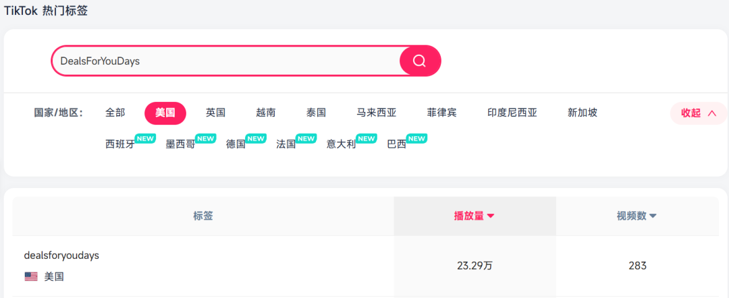Select the 德国 region filter
The height and width of the screenshot is (298, 729).
point(236,144)
